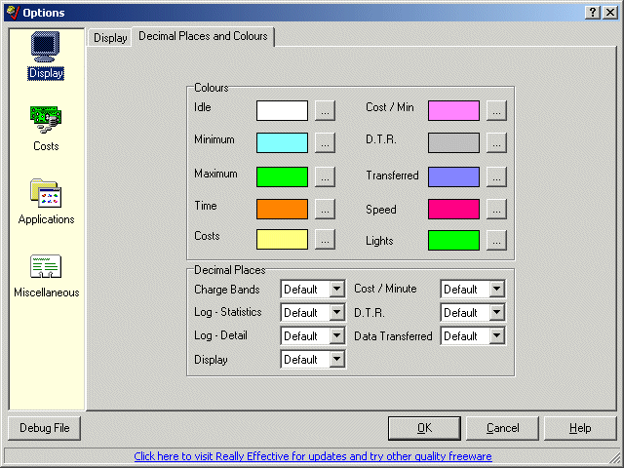This screenshot has width=624, height=468.
Task: Open colour picker button for Minimum
Action: (x=325, y=143)
